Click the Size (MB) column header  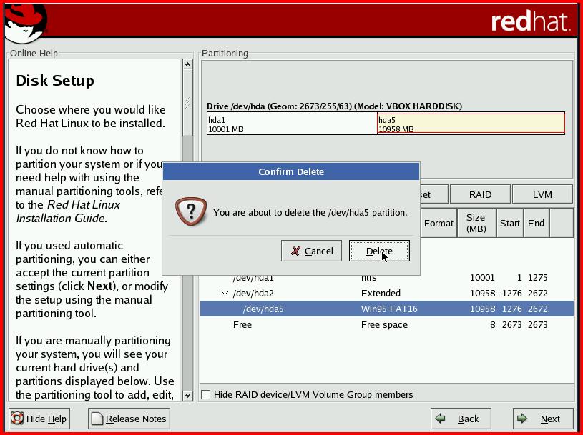tap(476, 223)
